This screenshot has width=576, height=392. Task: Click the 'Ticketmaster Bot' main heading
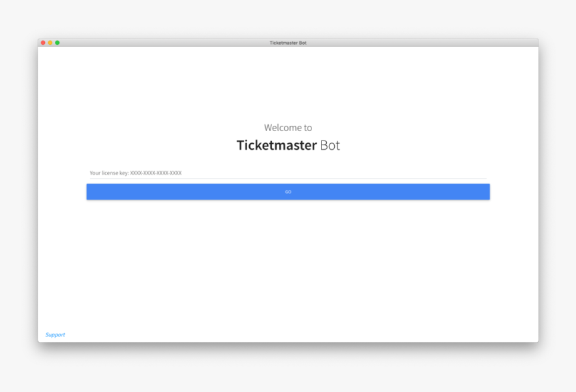pos(288,145)
